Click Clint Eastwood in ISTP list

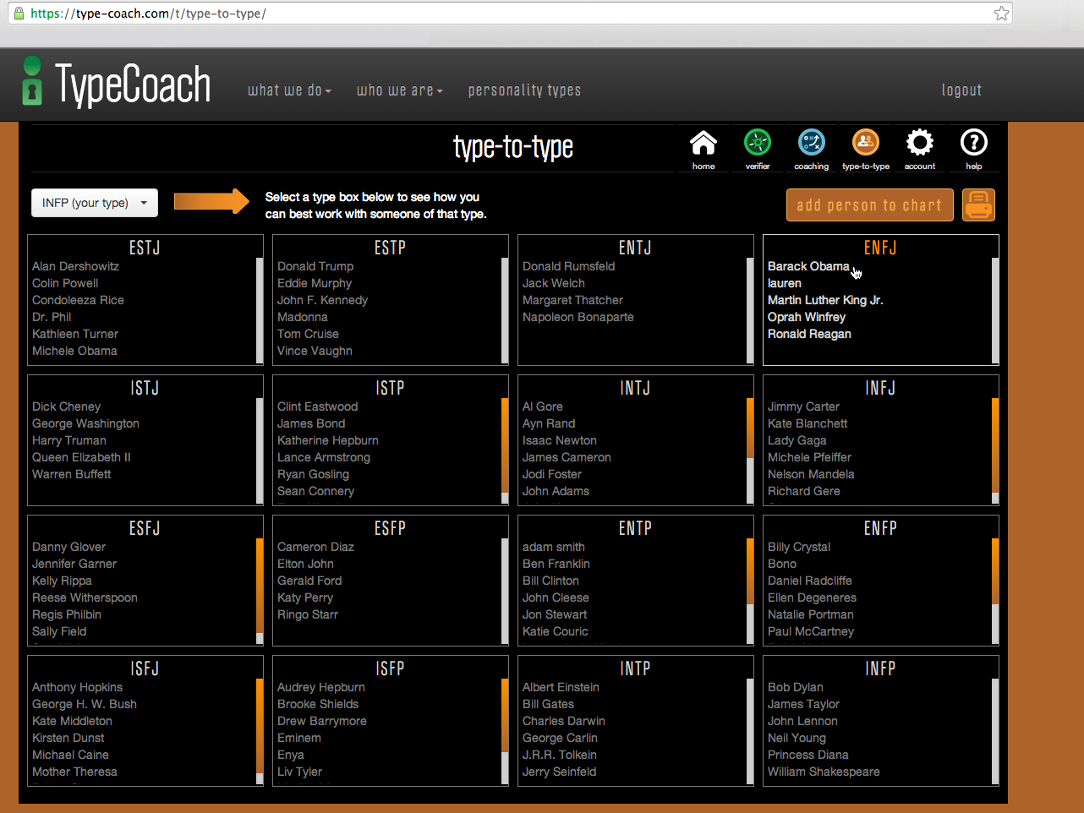click(x=317, y=406)
